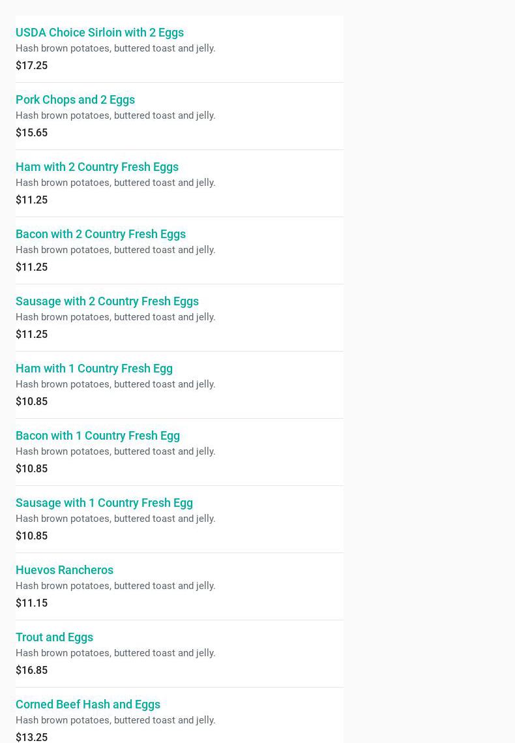Click the $15.65 Pork Chops price
This screenshot has width=515, height=743.
click(x=31, y=132)
